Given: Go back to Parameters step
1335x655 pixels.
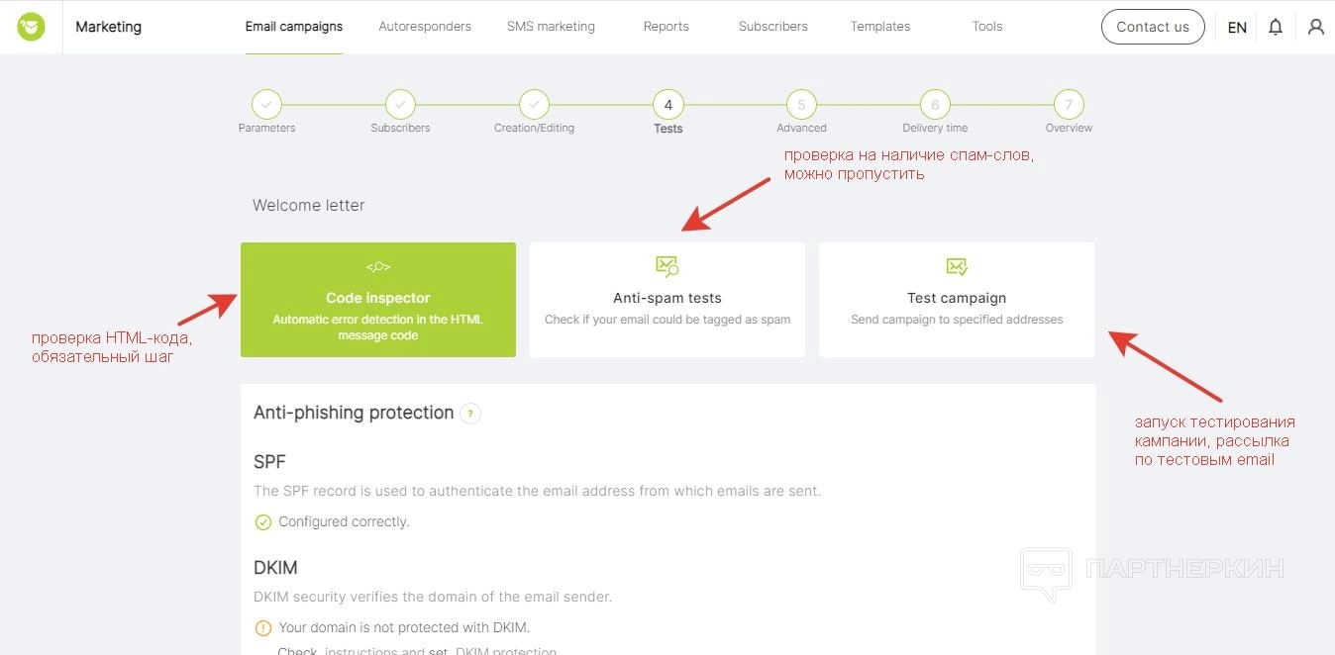Looking at the screenshot, I should click(x=266, y=105).
